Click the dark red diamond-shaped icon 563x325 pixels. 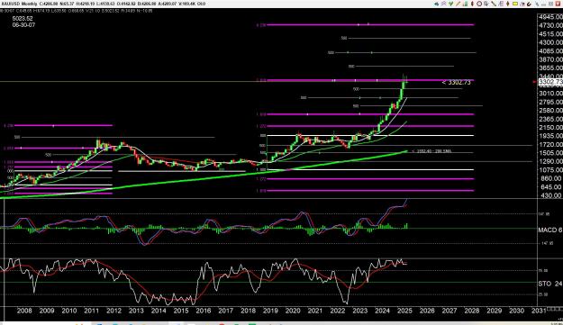point(472,4)
